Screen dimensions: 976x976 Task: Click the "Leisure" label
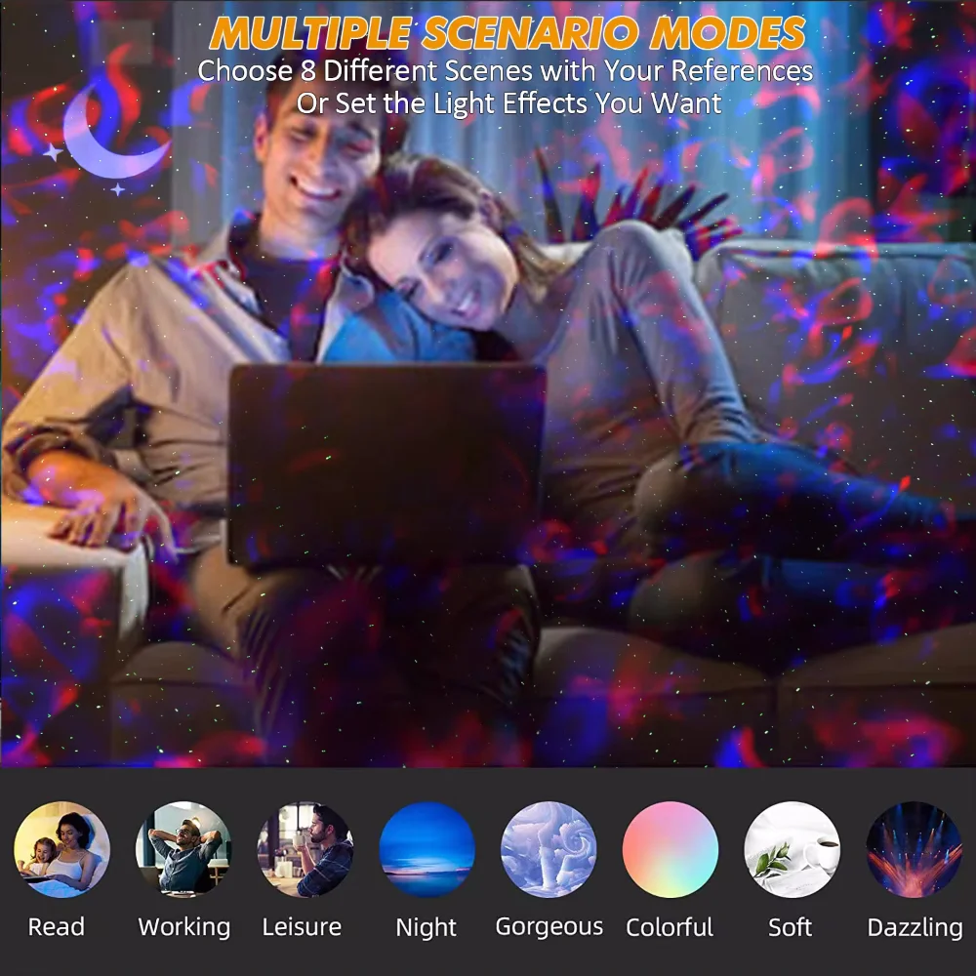(302, 927)
